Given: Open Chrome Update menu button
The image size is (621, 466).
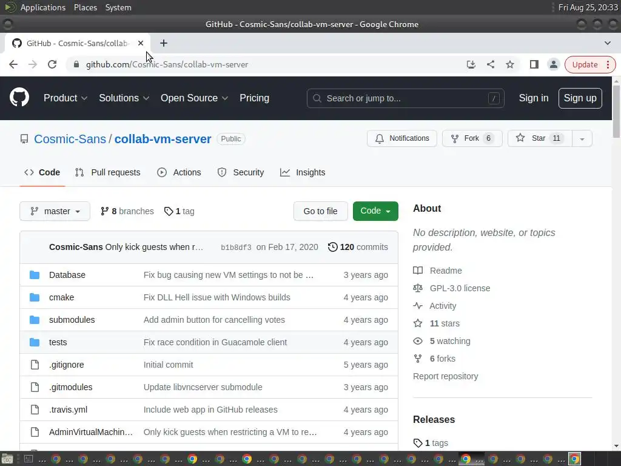Looking at the screenshot, I should point(590,64).
